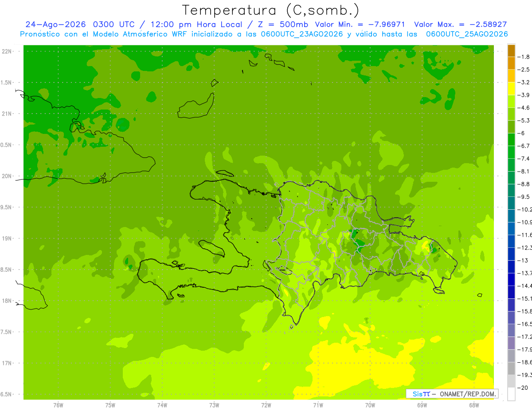
Task: Click the "20N" latitude label
Action: click(7, 176)
